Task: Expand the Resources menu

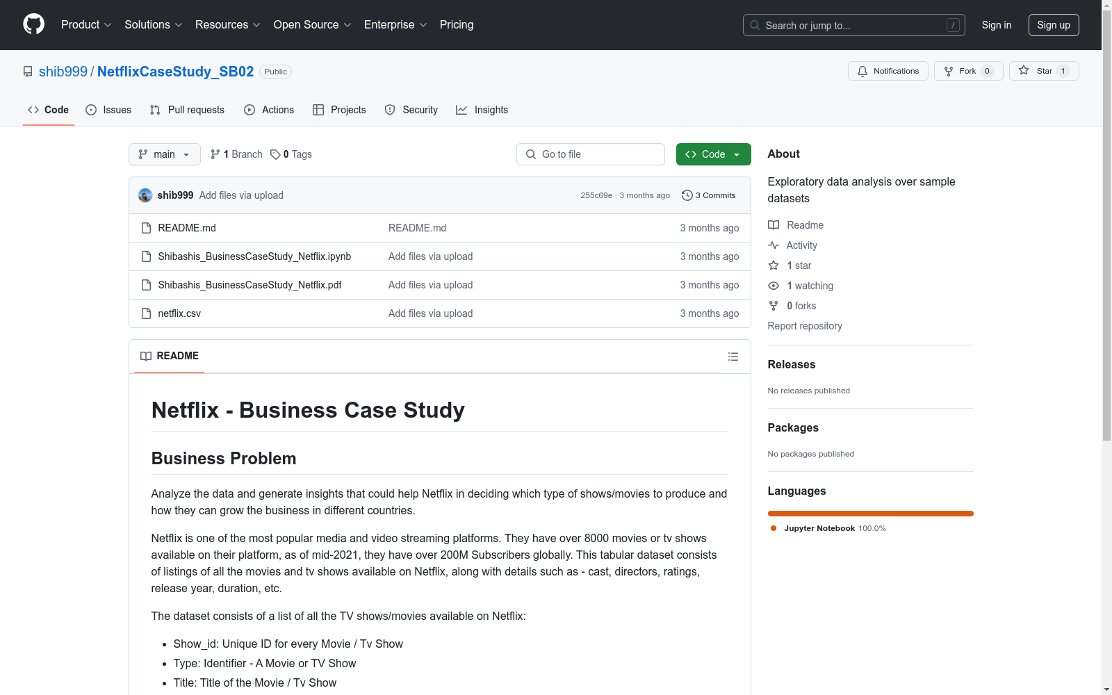Action: point(227,25)
